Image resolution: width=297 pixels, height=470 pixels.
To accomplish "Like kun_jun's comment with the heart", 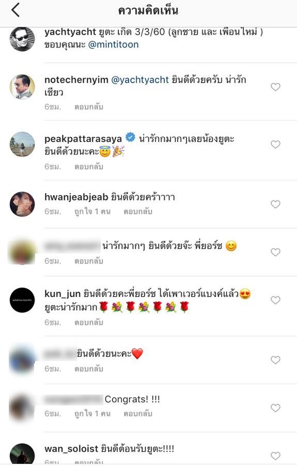I will click(275, 300).
